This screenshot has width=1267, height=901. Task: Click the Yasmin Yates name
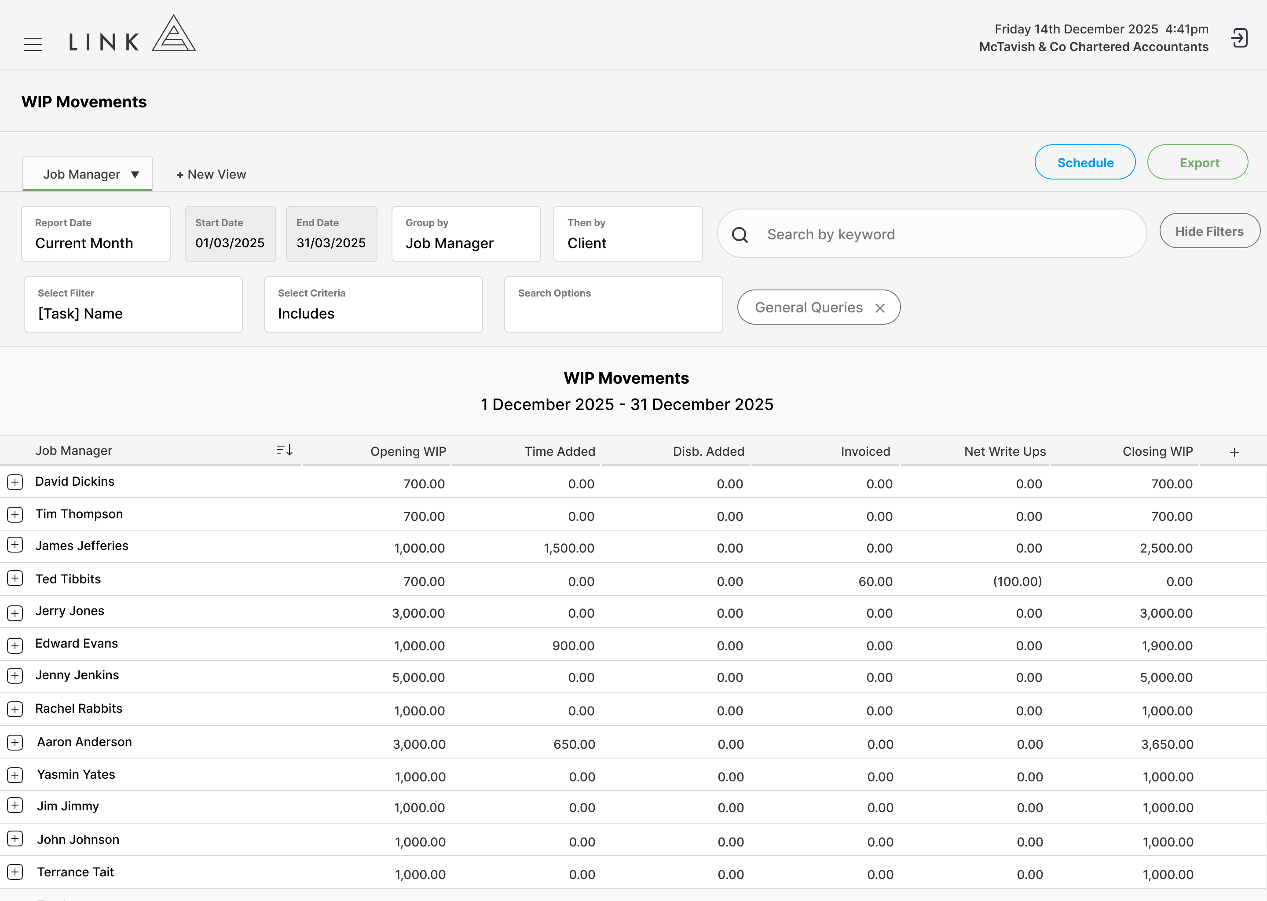(x=76, y=774)
